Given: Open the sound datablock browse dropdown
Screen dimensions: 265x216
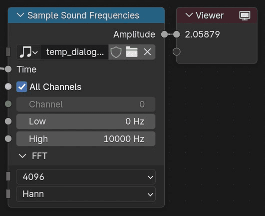Looking at the screenshot, I should tap(28, 52).
